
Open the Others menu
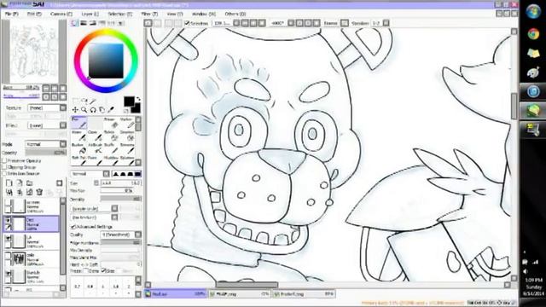(235, 14)
